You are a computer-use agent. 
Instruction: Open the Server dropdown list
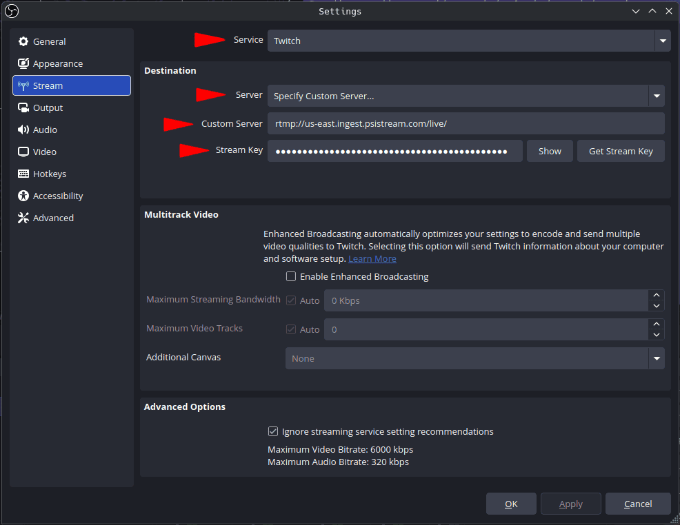click(x=466, y=96)
